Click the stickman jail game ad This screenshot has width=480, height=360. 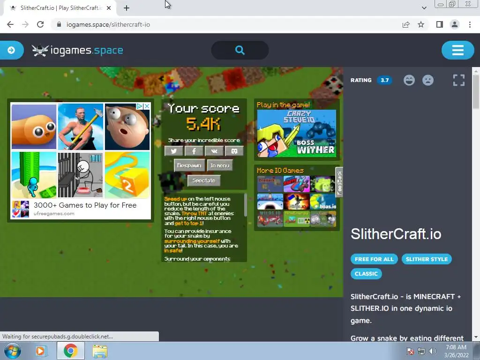coord(81,175)
